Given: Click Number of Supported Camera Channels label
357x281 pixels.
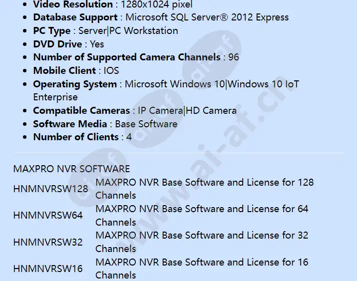Looking at the screenshot, I should pos(127,57).
